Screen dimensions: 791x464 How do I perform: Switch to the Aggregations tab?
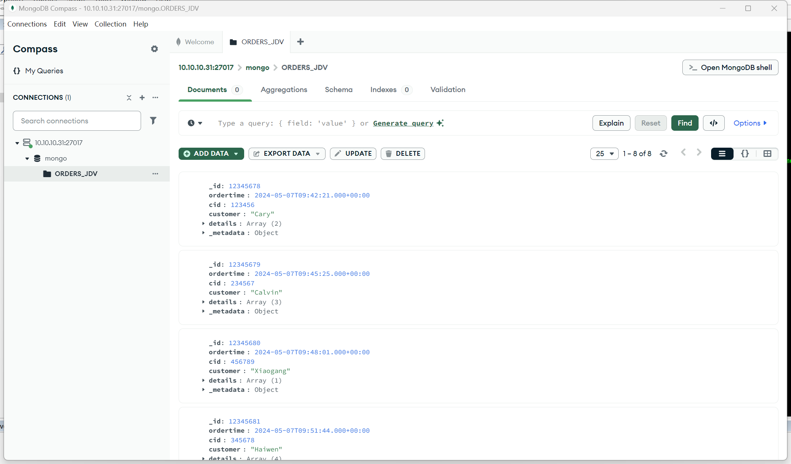click(x=284, y=89)
